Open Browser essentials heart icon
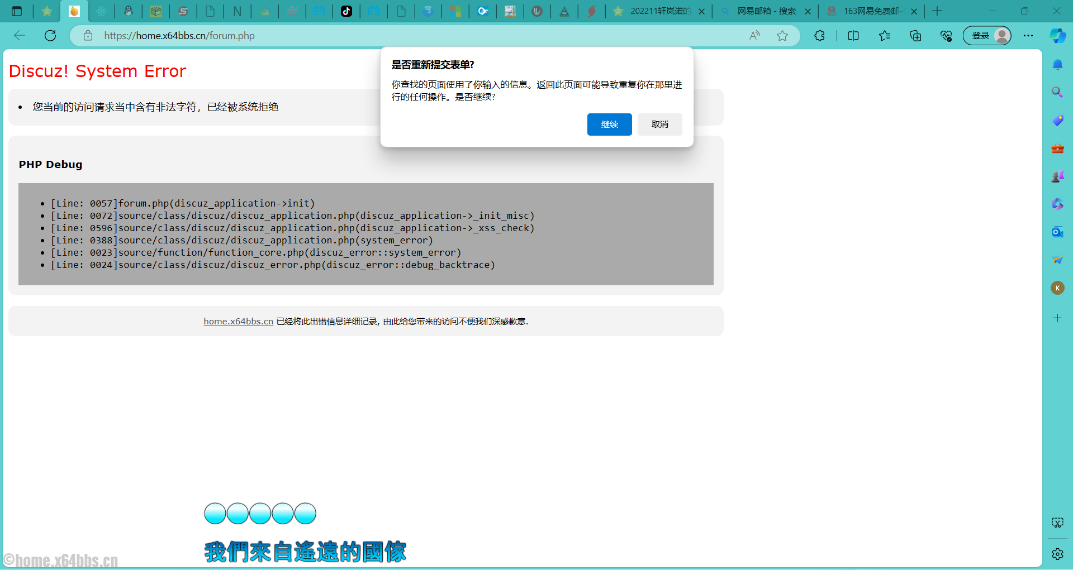This screenshot has height=570, width=1073. pyautogui.click(x=946, y=36)
